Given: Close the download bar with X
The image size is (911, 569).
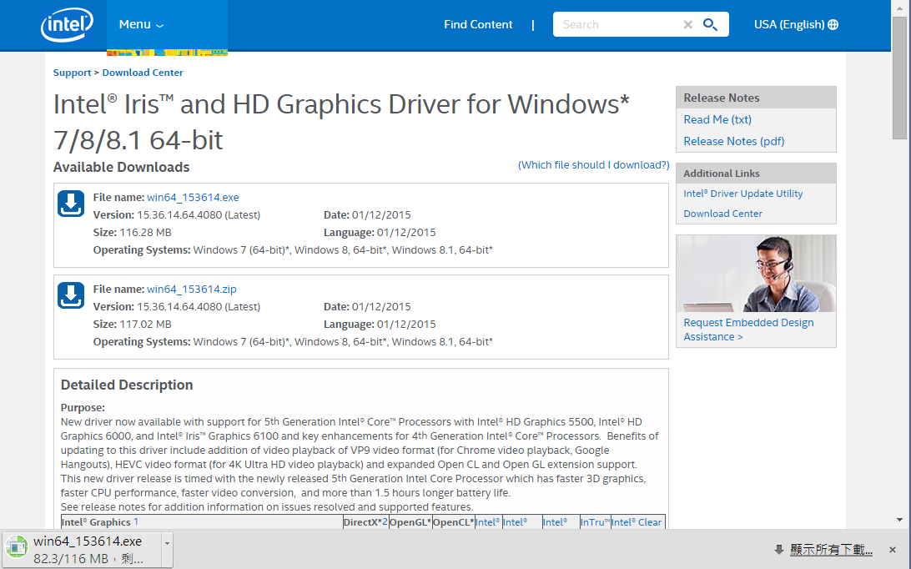Looking at the screenshot, I should pyautogui.click(x=893, y=549).
